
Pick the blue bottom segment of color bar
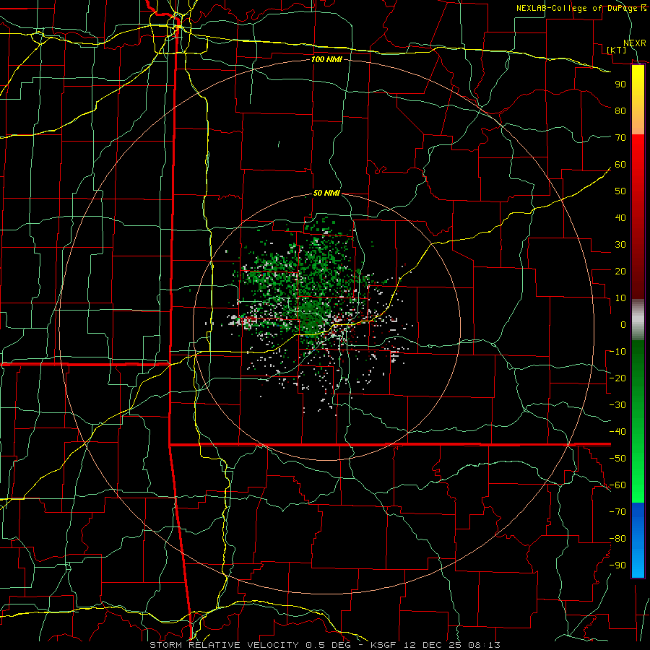[638, 540]
